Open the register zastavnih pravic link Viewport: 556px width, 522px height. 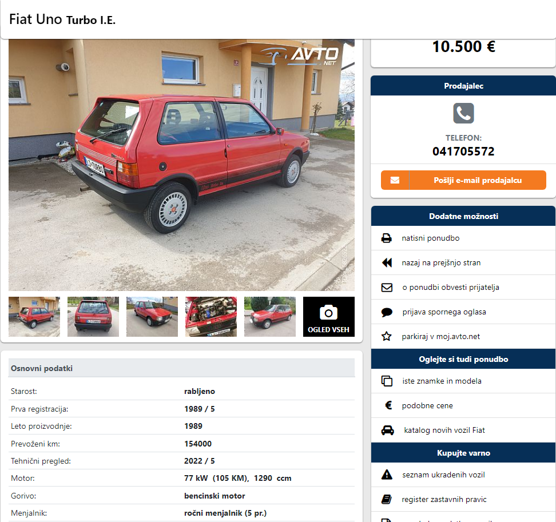(x=444, y=499)
